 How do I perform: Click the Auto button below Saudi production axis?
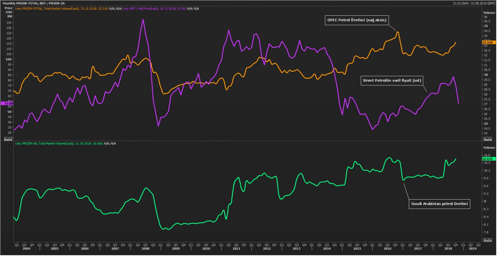click(x=488, y=240)
